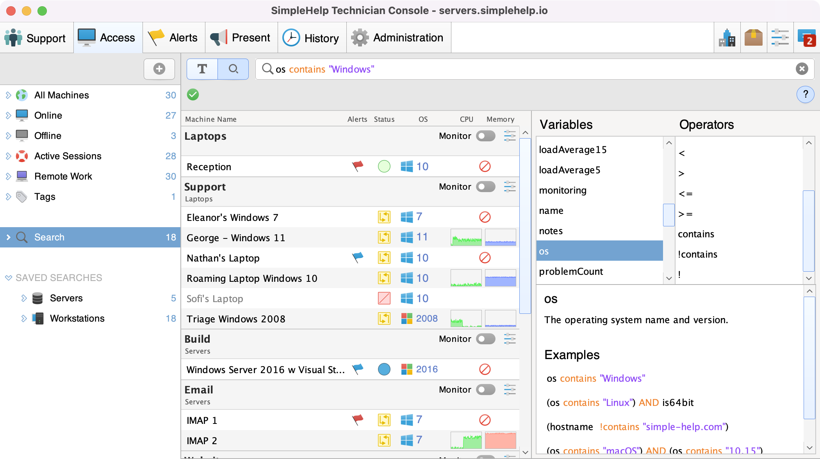Sort by Machine Name column header
820x459 pixels.
[x=211, y=119]
